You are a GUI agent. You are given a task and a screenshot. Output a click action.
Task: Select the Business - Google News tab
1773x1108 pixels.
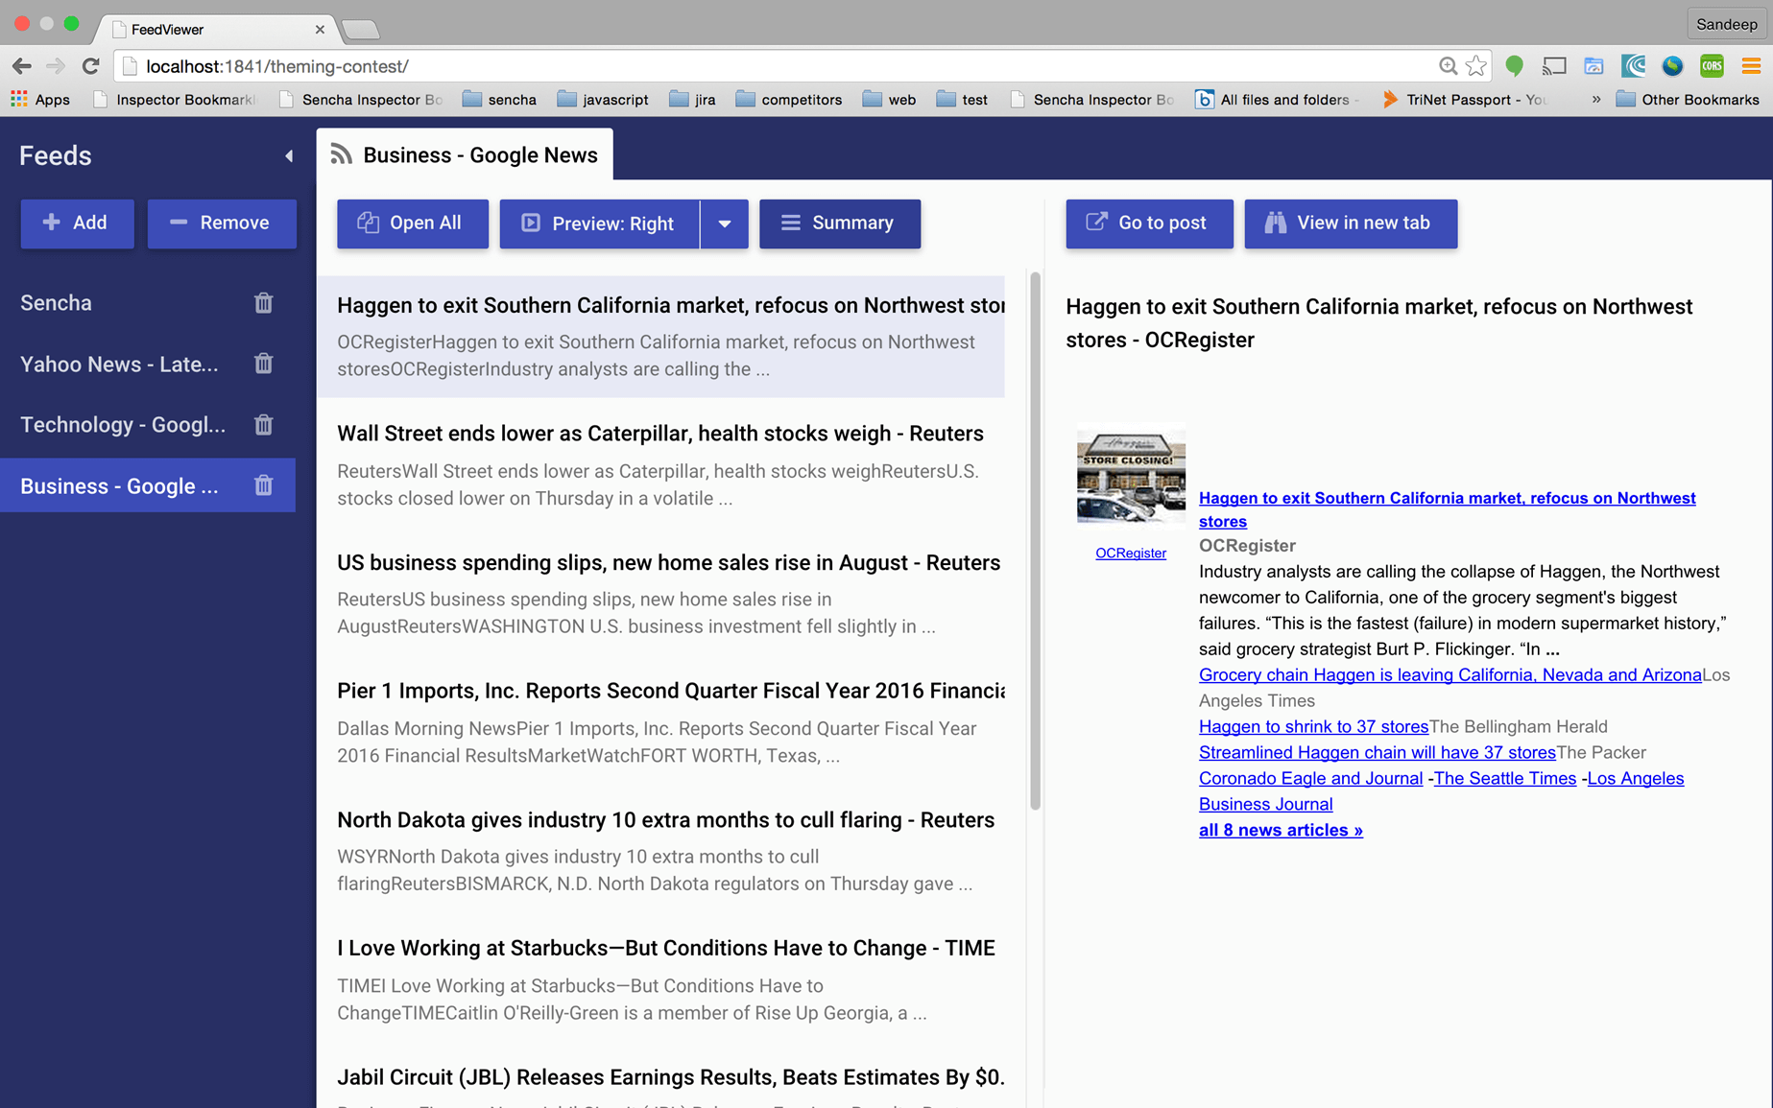465,154
